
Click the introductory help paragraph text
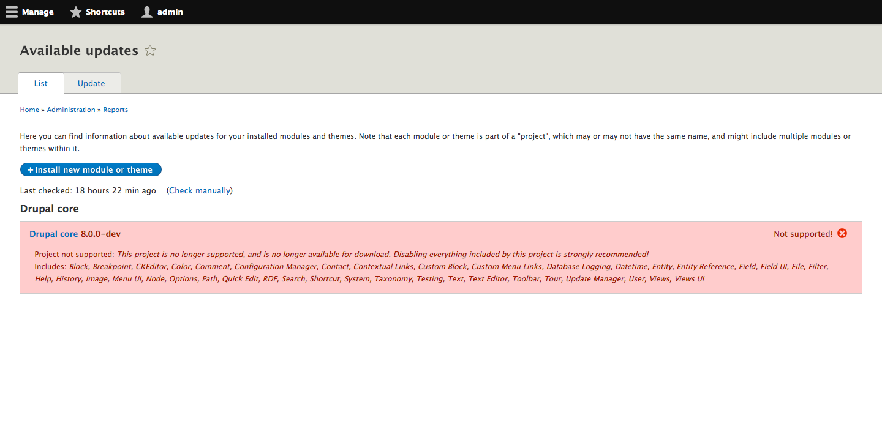(x=435, y=142)
